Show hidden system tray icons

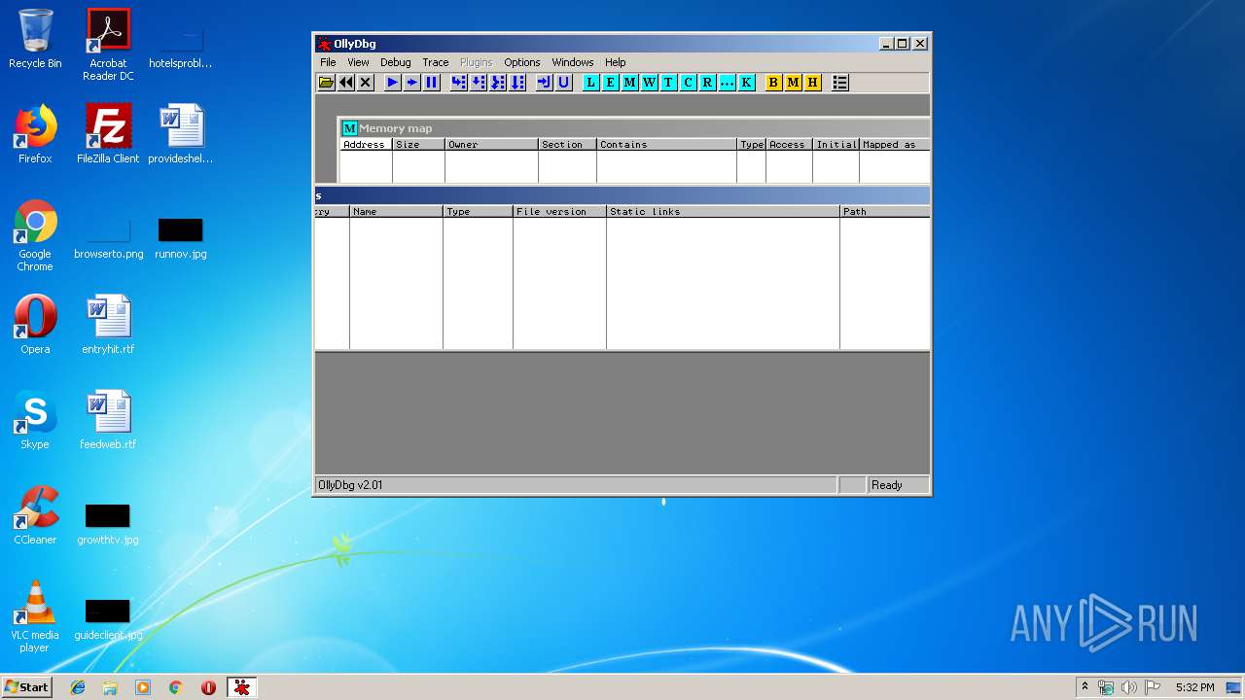point(1085,687)
